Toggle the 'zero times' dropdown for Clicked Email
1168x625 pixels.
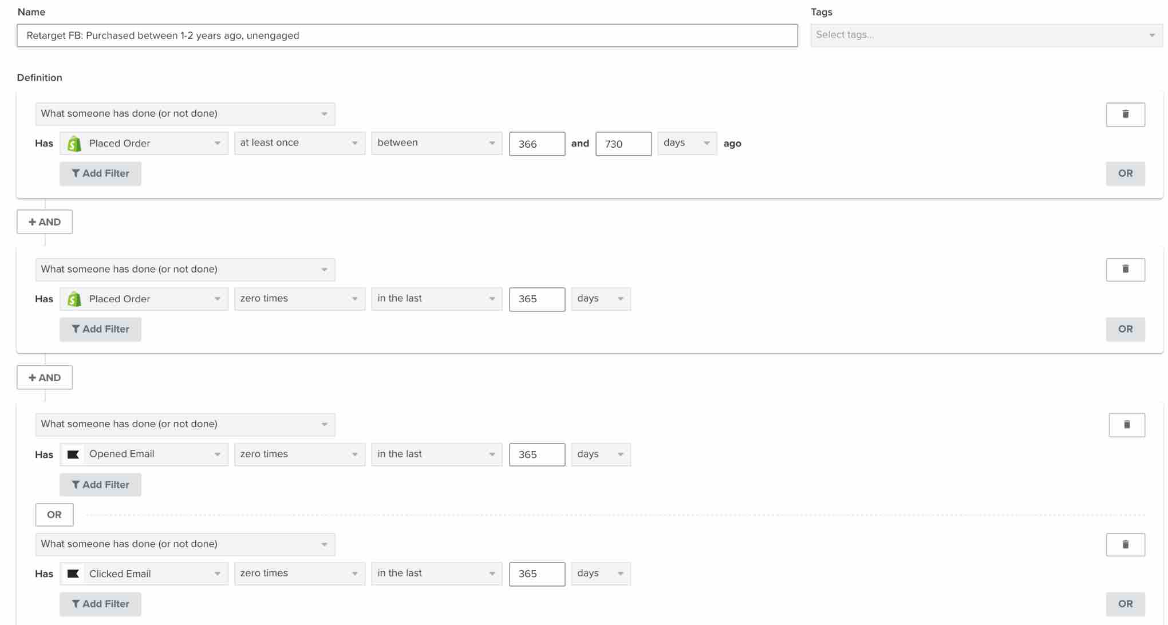coord(298,572)
